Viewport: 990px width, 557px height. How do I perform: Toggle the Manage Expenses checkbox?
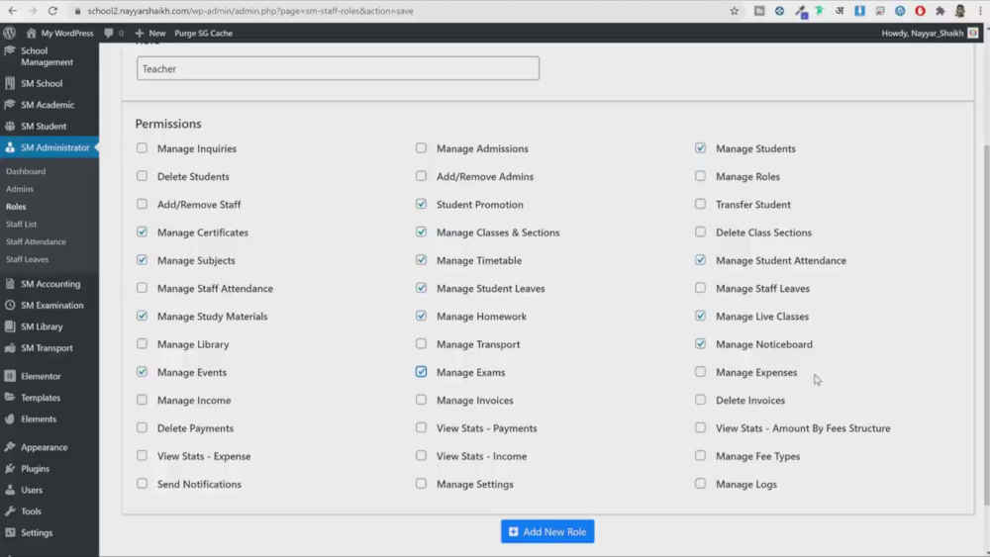click(x=700, y=372)
